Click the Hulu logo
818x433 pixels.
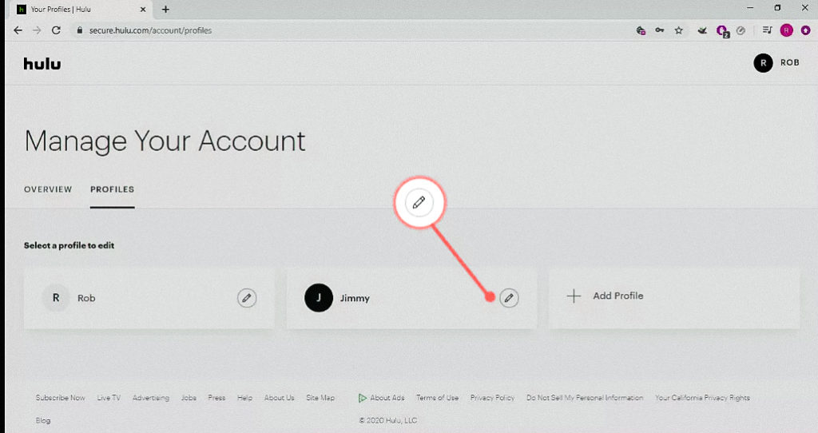click(42, 64)
